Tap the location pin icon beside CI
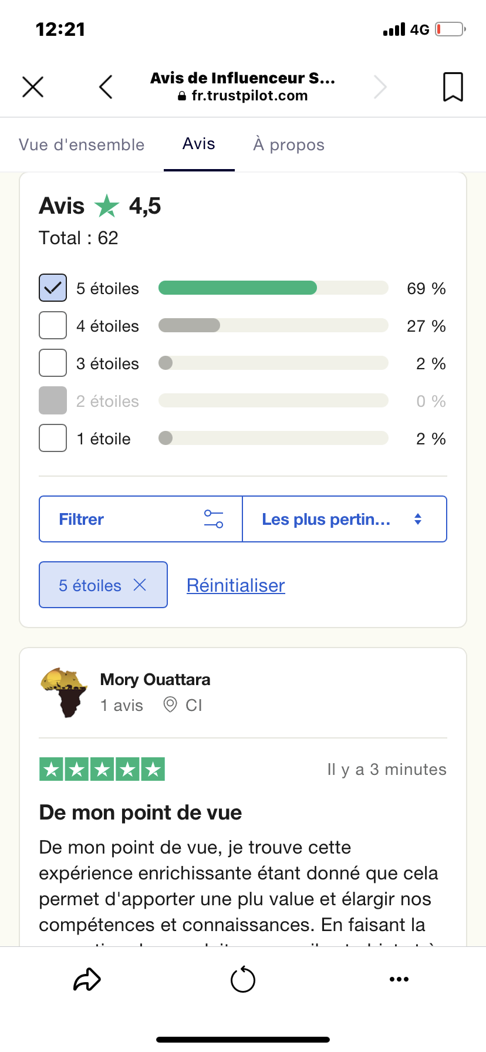The height and width of the screenshot is (1052, 486). [x=170, y=704]
